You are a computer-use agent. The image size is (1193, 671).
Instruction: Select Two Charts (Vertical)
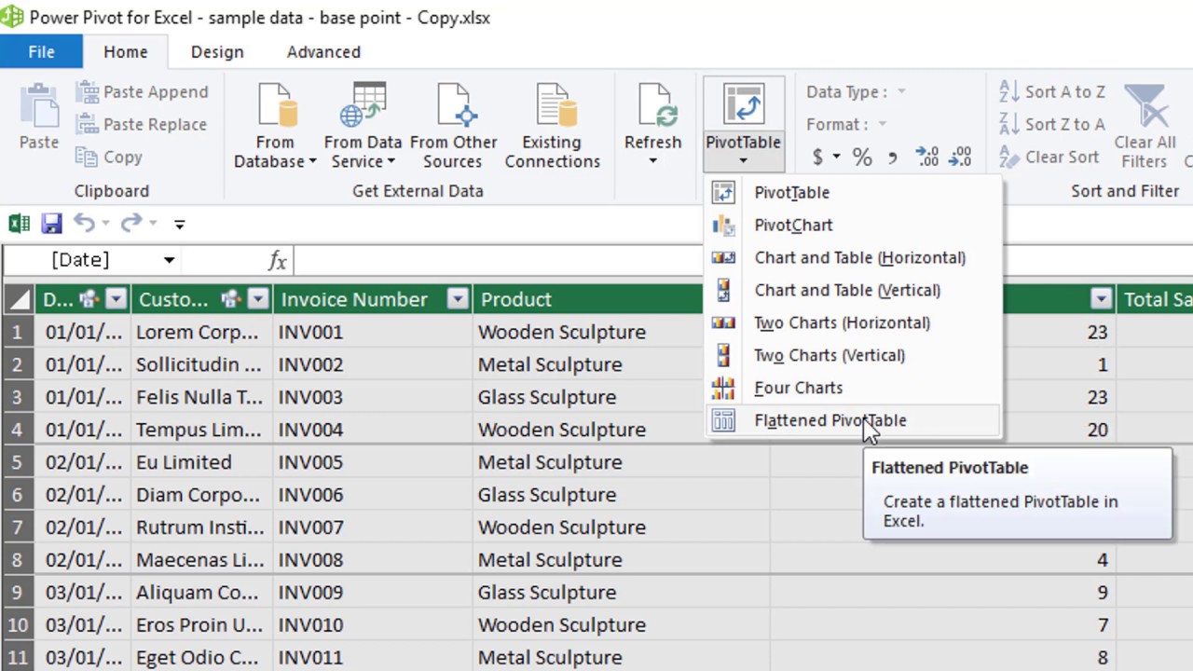click(x=853, y=355)
